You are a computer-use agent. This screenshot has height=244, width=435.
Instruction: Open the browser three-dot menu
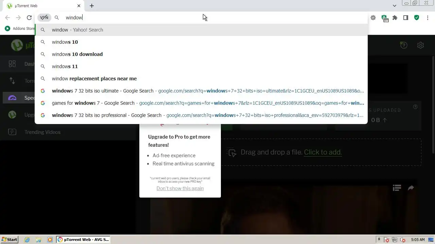coord(428,18)
